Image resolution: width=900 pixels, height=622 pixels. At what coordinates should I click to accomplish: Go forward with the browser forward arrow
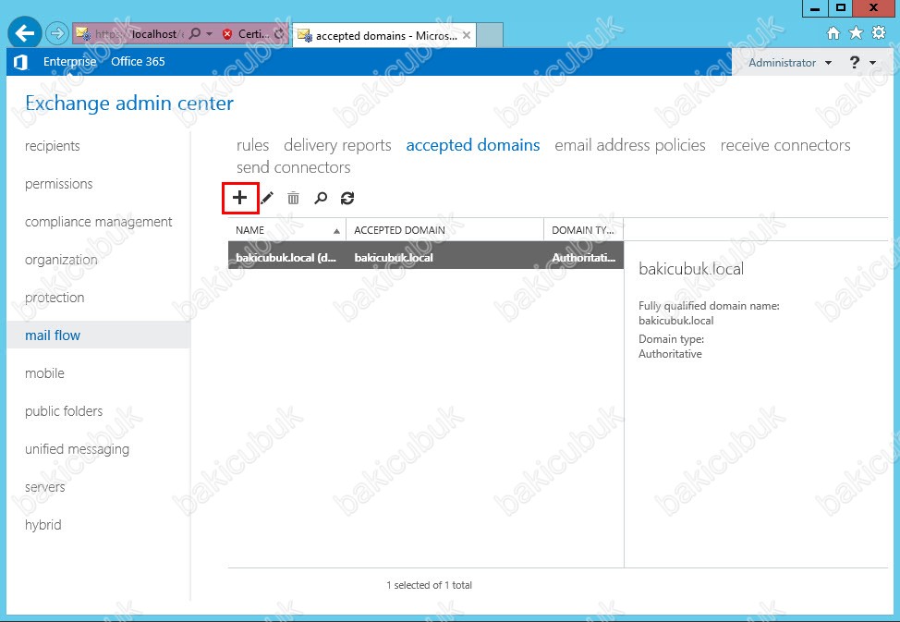tap(56, 34)
